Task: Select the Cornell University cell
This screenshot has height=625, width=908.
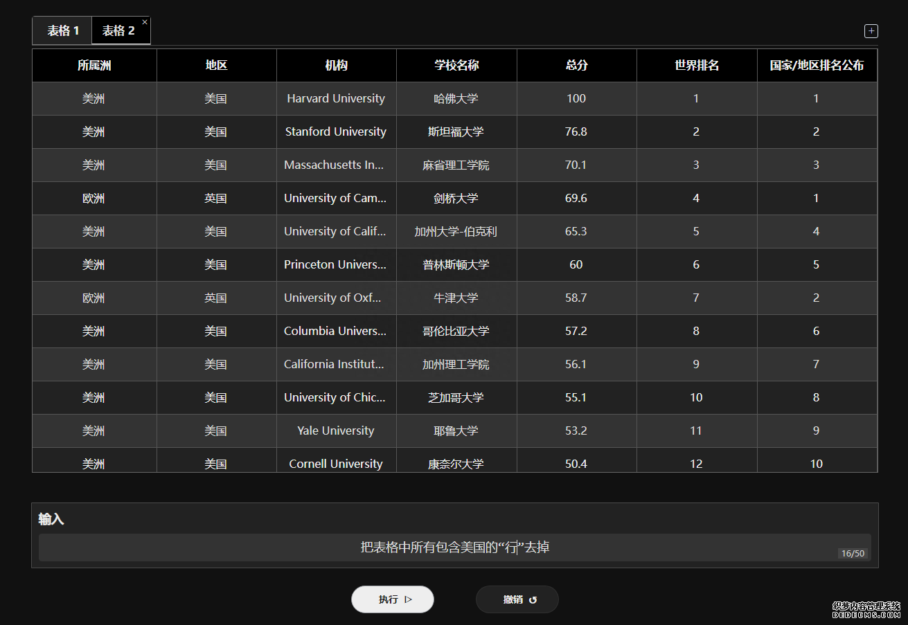Action: (337, 462)
